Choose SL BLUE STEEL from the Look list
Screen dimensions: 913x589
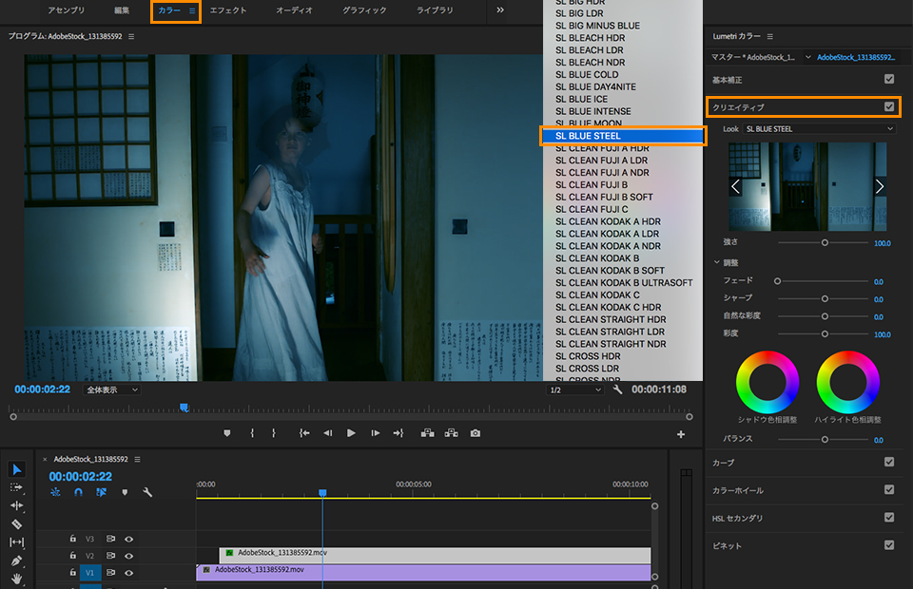click(622, 136)
